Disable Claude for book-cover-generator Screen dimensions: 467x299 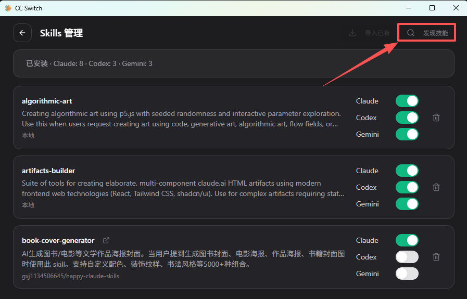pos(407,240)
